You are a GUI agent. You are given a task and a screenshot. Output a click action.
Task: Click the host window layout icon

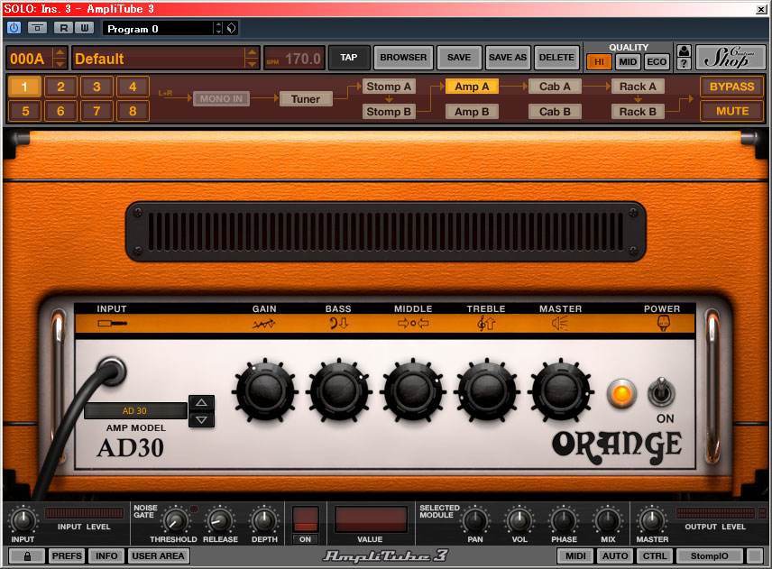pos(37,28)
